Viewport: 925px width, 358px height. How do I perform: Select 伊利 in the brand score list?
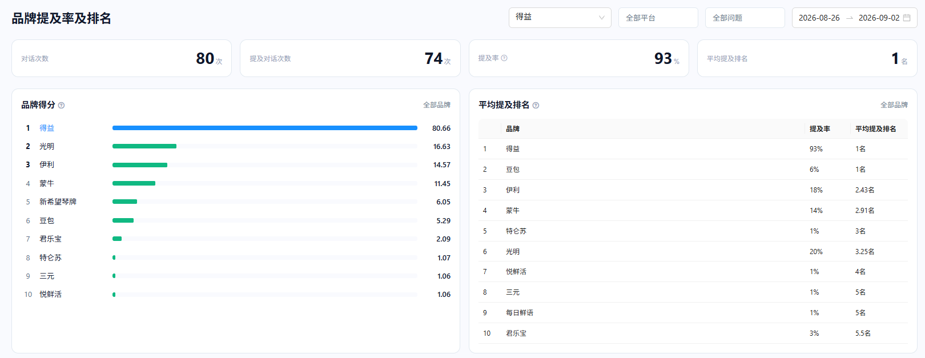click(x=47, y=164)
